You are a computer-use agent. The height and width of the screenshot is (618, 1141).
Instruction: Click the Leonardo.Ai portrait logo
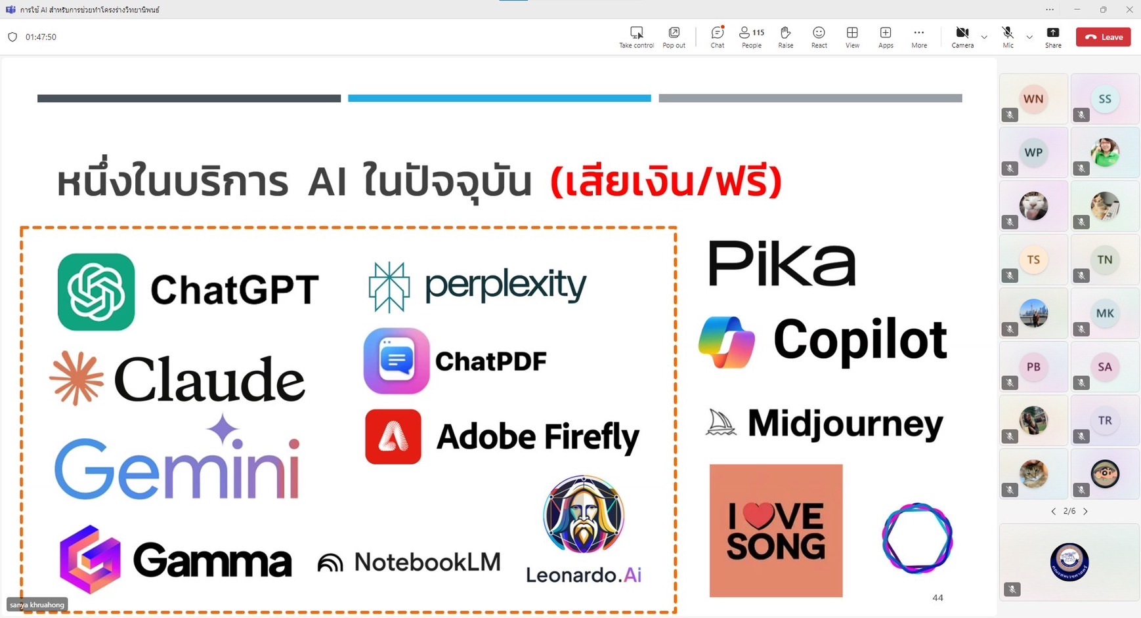(x=584, y=514)
